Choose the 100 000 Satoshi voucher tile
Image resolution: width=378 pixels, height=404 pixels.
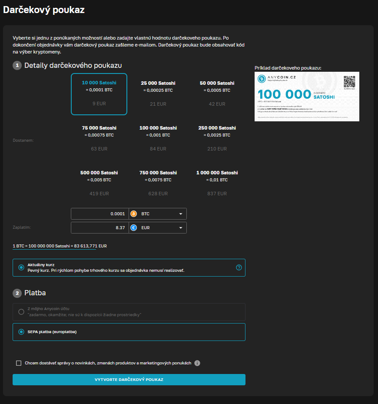[x=158, y=138]
